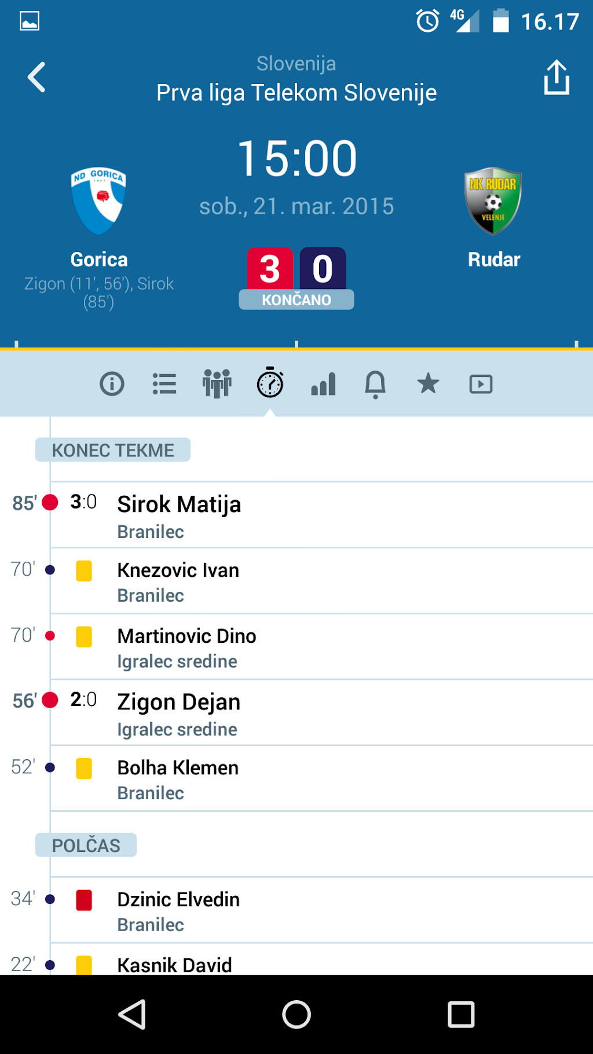Tap Dzinic Elvedin red card entry
Image resolution: width=593 pixels, height=1054 pixels.
point(178,910)
